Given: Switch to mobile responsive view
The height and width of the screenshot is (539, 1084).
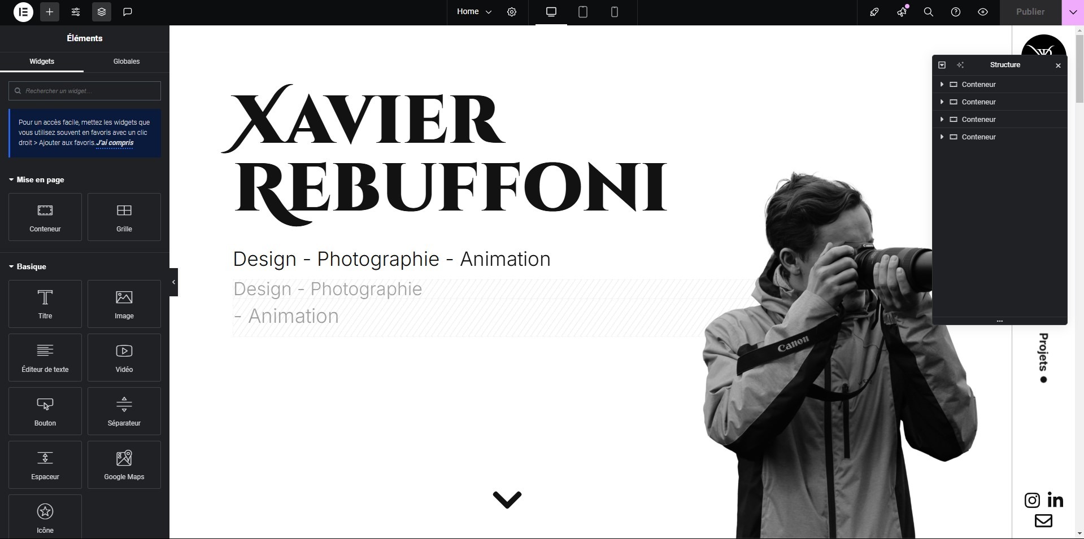Looking at the screenshot, I should point(615,12).
